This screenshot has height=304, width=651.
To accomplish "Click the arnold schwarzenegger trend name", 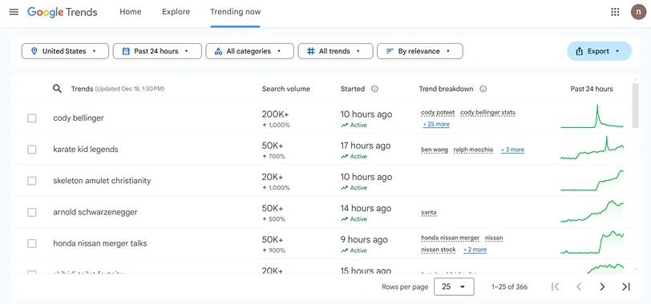I will click(x=95, y=212).
